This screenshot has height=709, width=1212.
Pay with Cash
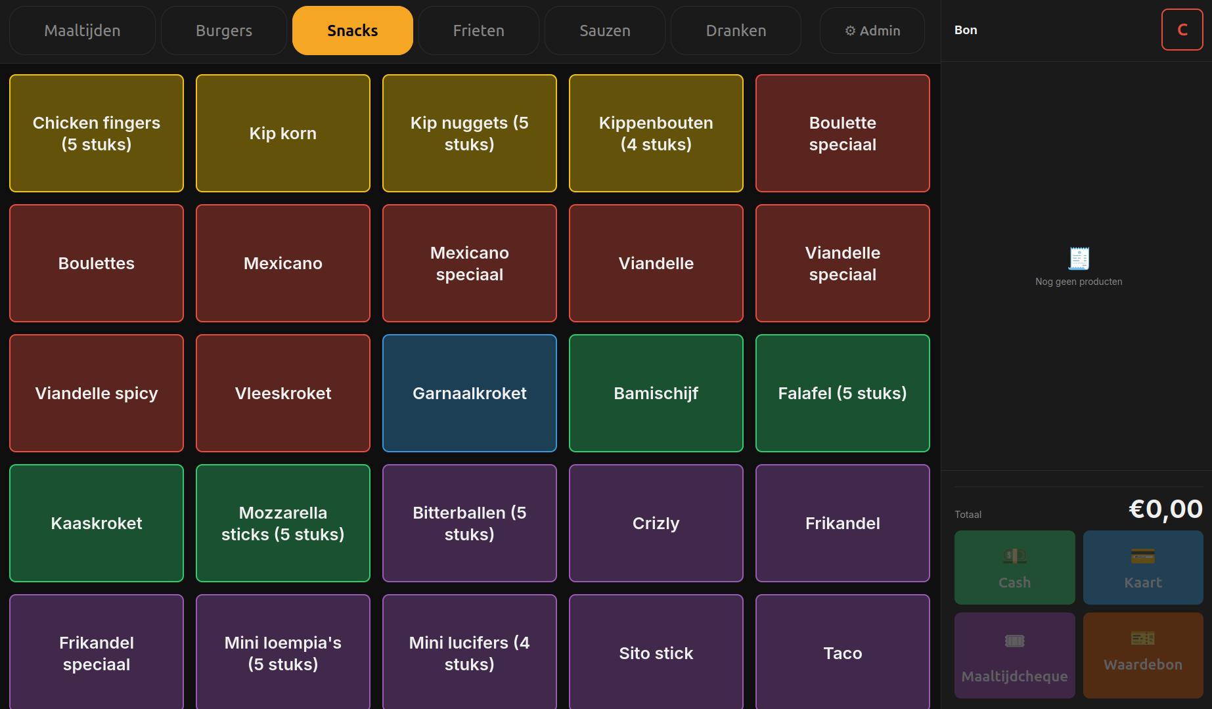point(1015,567)
